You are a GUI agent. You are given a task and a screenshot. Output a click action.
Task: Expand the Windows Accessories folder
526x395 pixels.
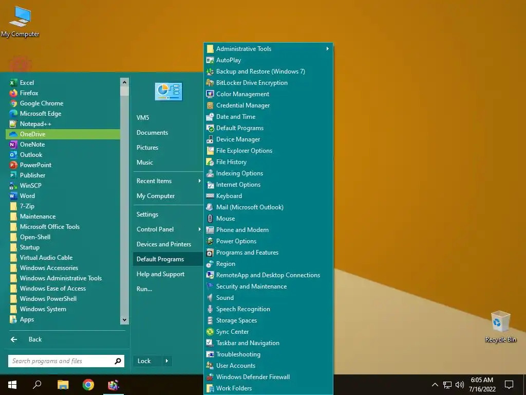click(x=63, y=268)
